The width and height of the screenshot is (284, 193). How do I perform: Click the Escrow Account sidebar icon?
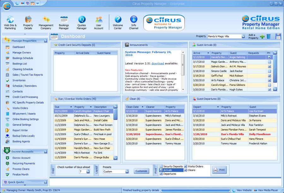[x=8, y=158]
